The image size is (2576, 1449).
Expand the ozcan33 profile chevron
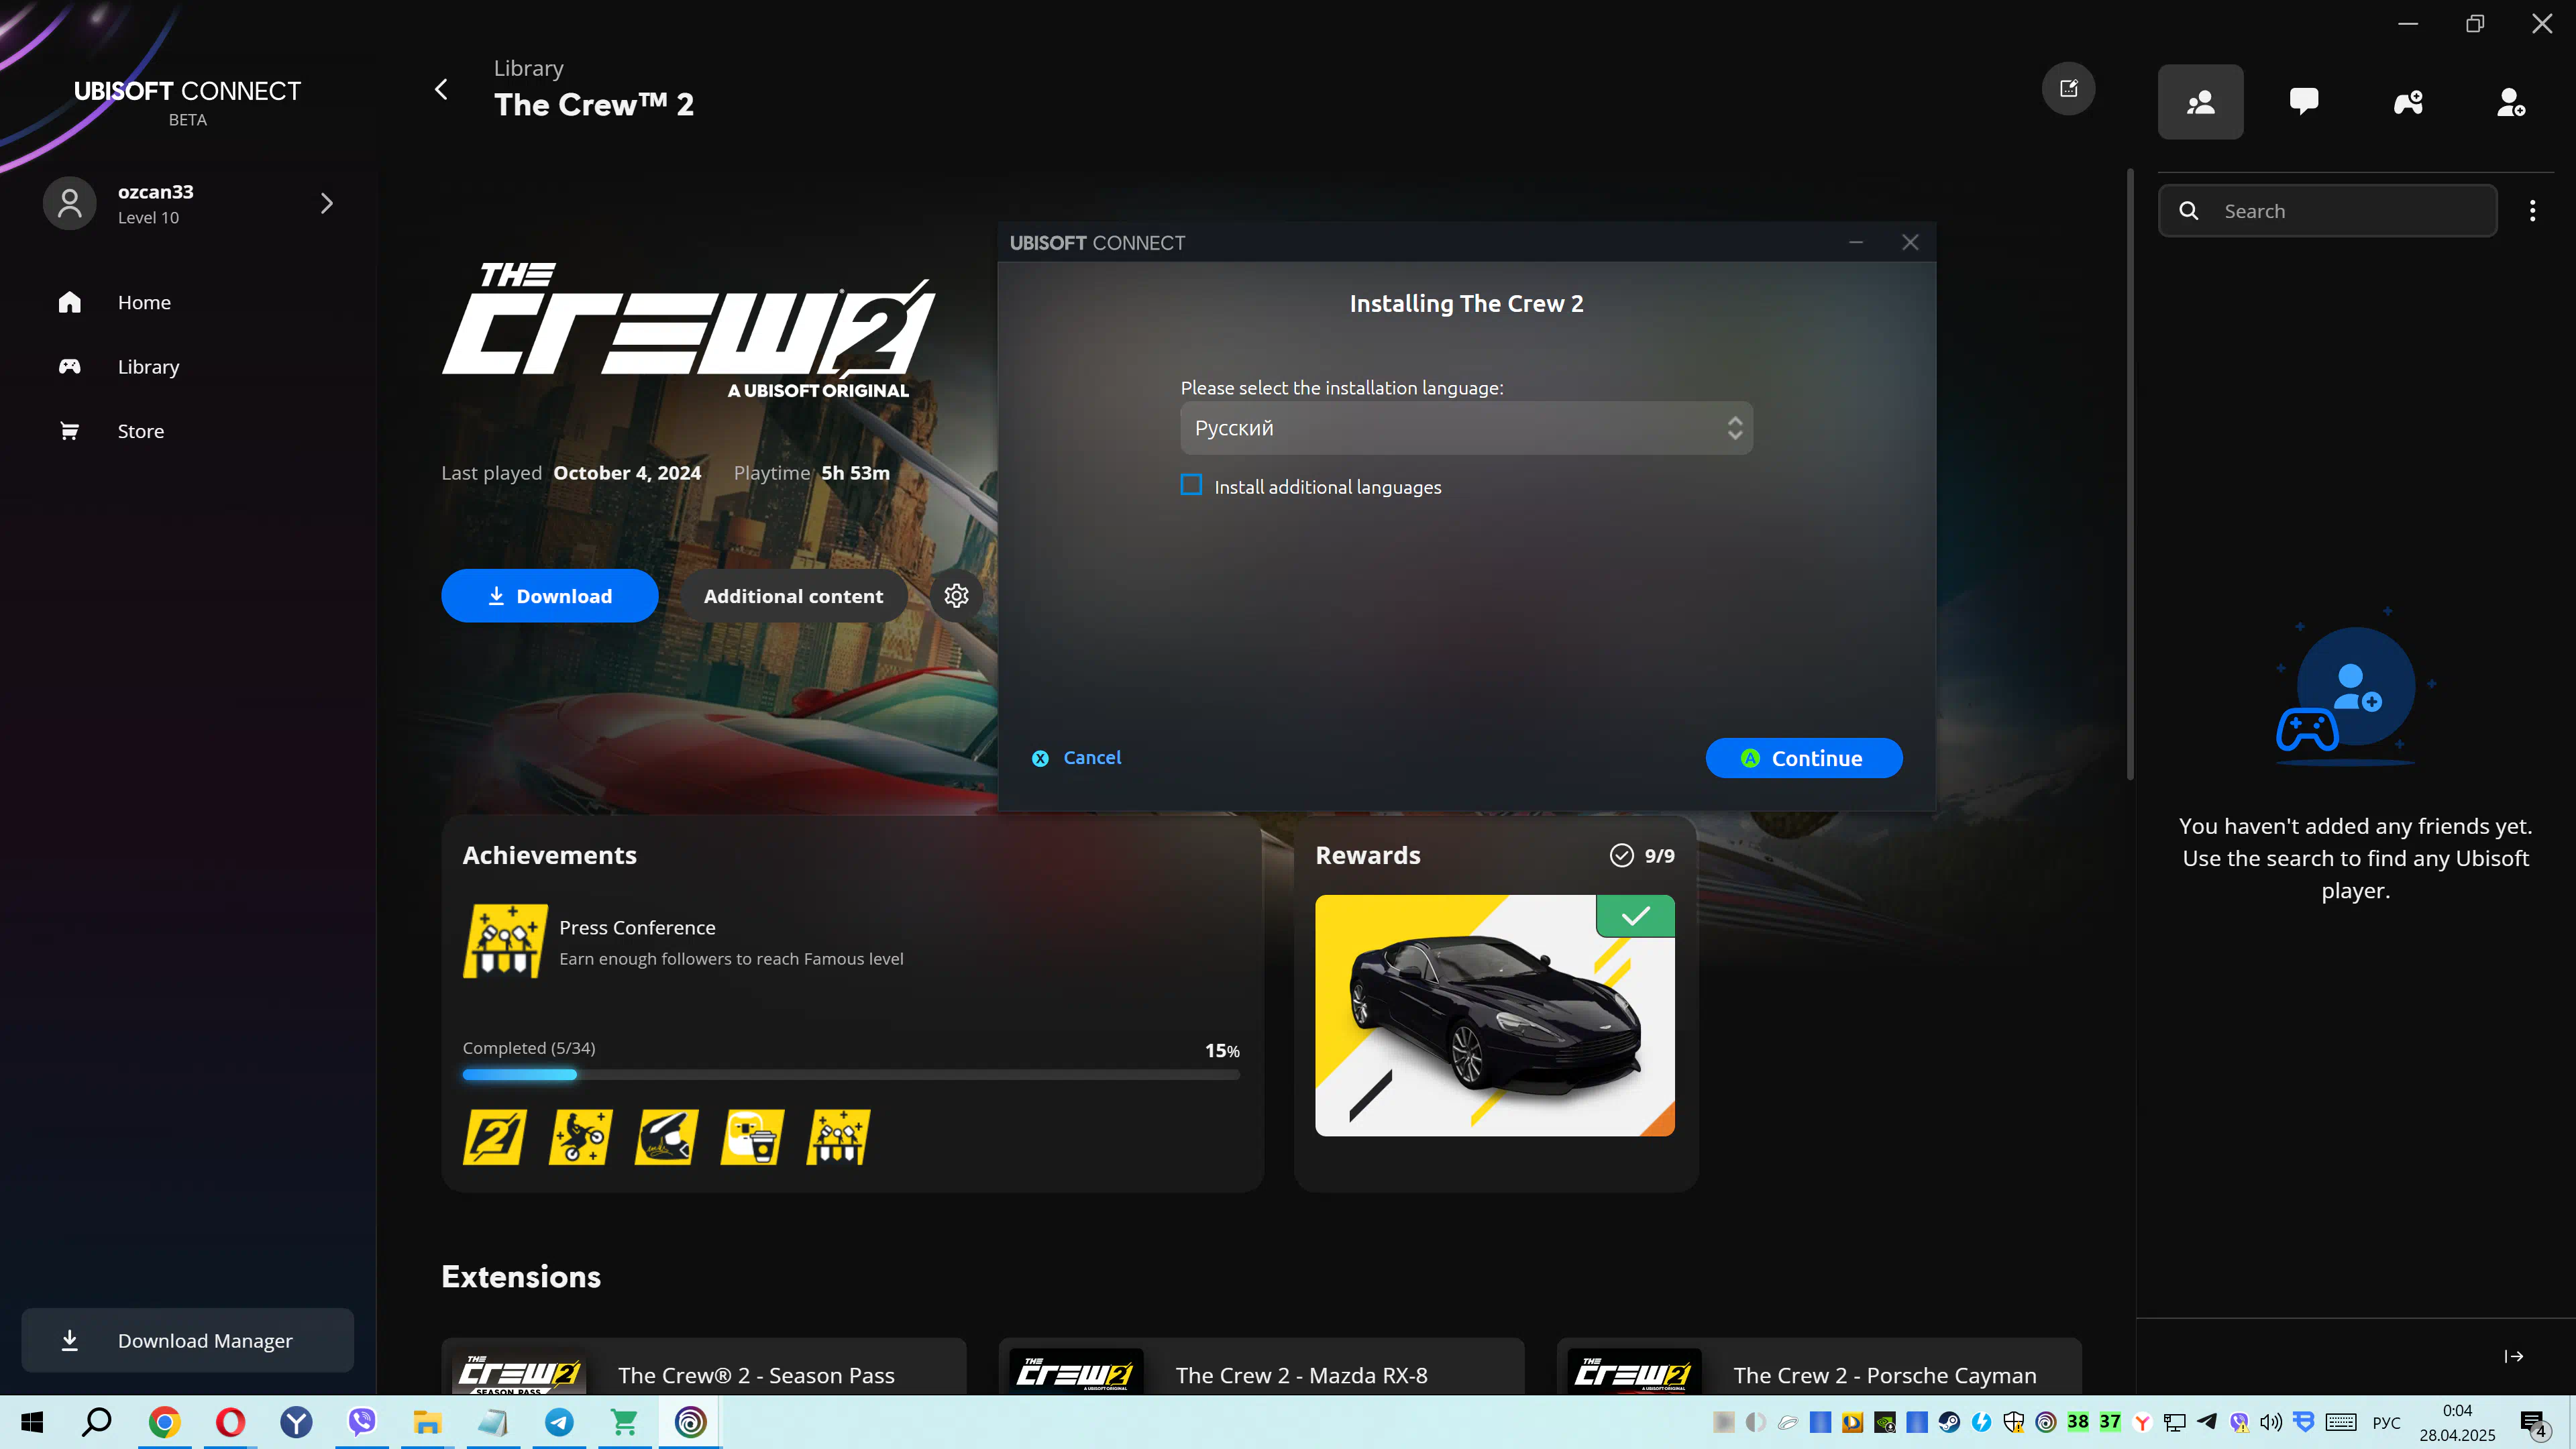click(326, 203)
